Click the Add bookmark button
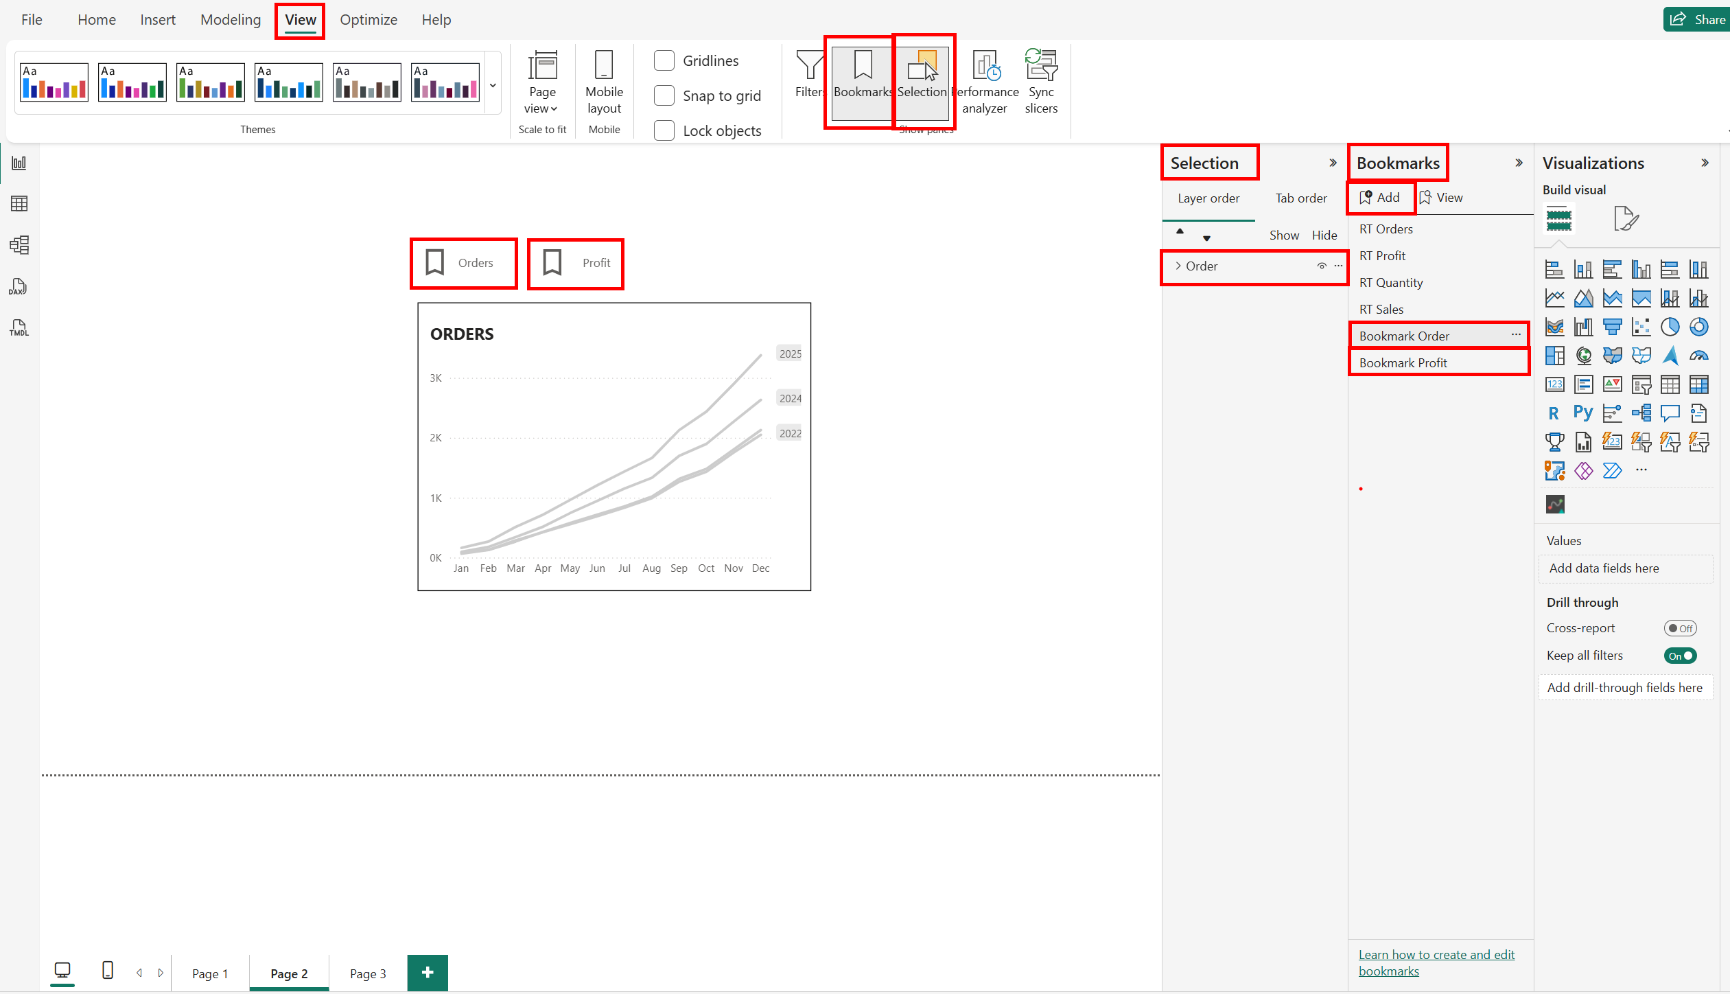This screenshot has width=1730, height=994. pyautogui.click(x=1380, y=198)
